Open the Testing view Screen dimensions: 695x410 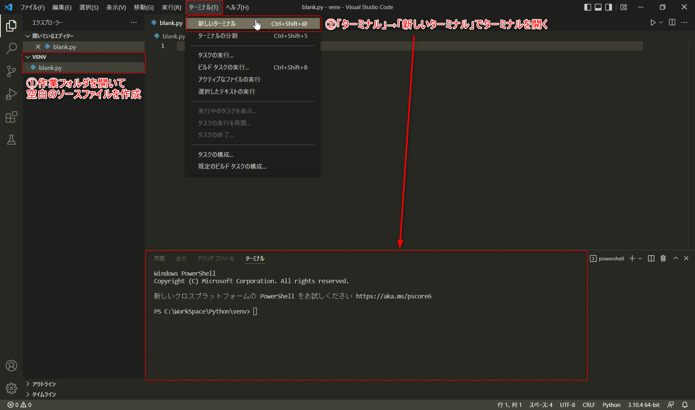(11, 140)
